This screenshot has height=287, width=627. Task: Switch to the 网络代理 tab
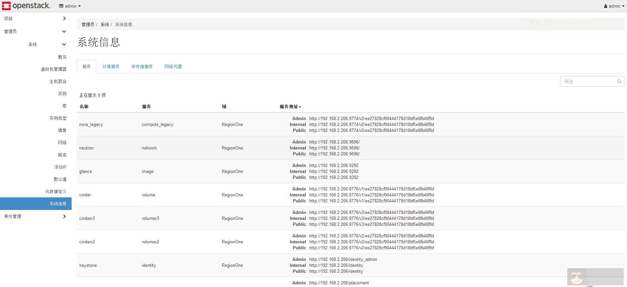pos(173,66)
